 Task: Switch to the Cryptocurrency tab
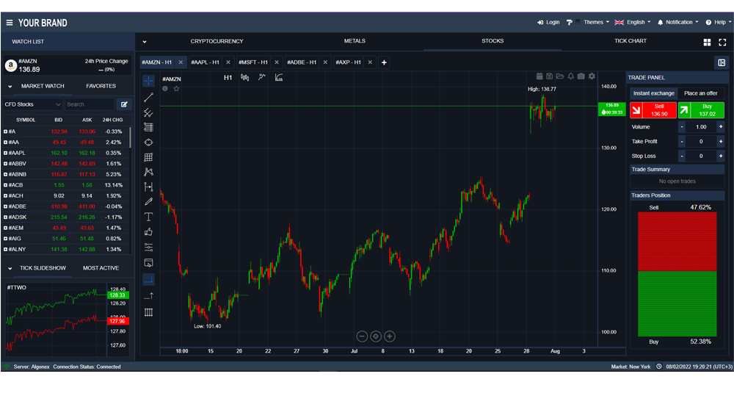[217, 41]
